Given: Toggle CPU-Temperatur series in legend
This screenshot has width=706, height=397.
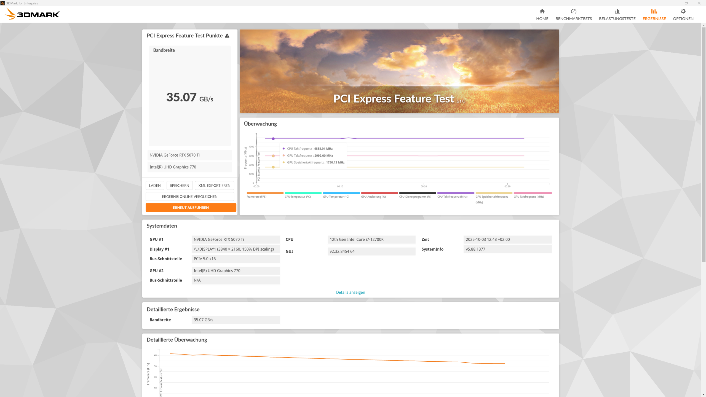Looking at the screenshot, I should click(298, 197).
